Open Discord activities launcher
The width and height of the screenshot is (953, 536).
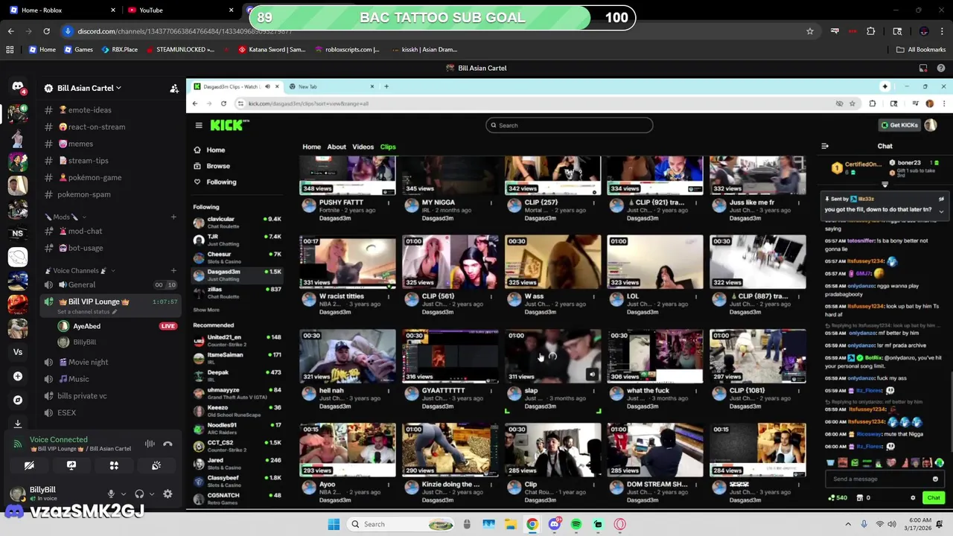[x=114, y=465]
